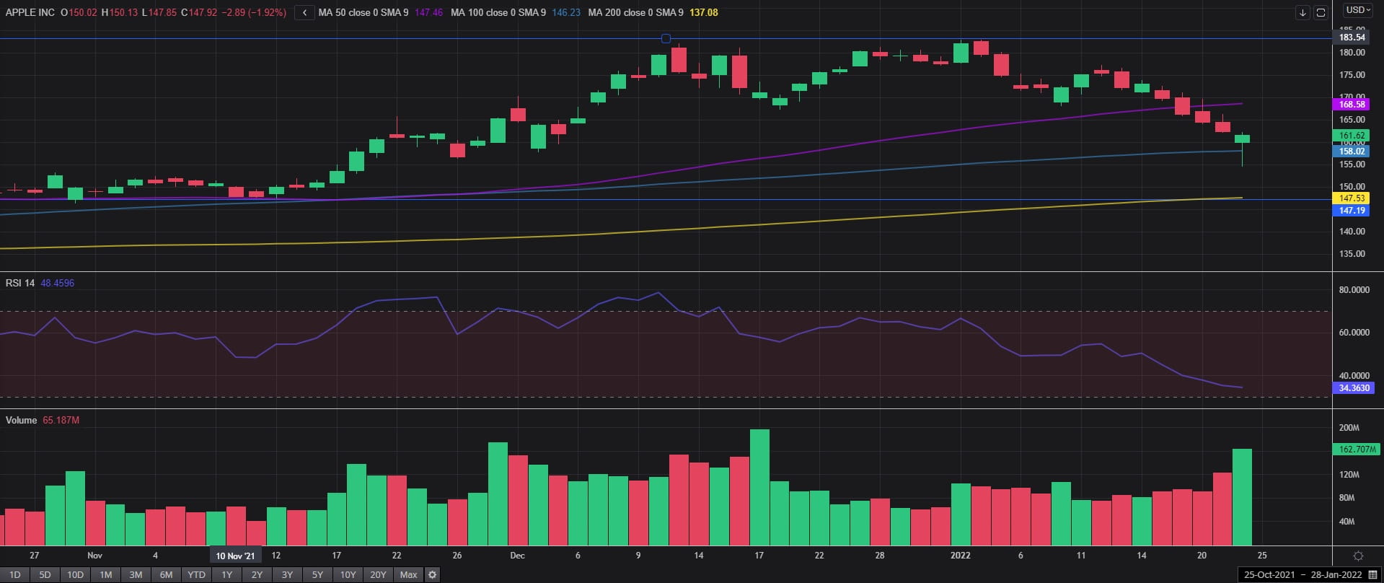Click the chart axis settings icon
The width and height of the screenshot is (1384, 583).
(x=1358, y=556)
